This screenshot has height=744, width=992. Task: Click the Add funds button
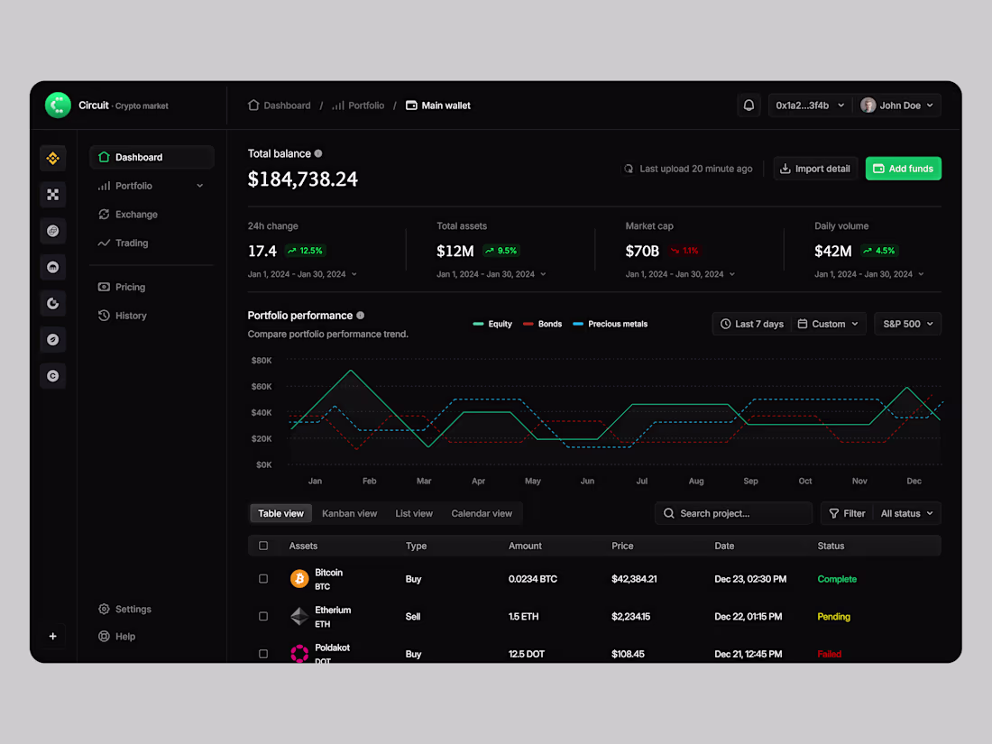tap(903, 168)
